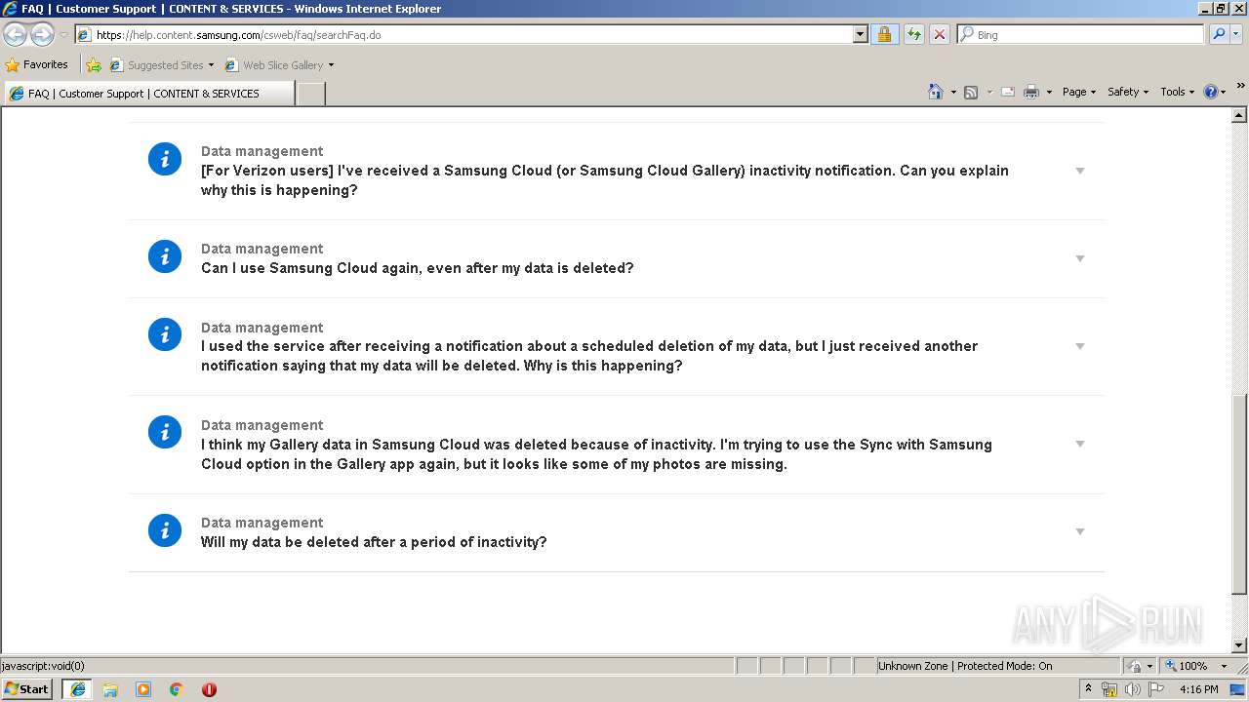Image resolution: width=1249 pixels, height=702 pixels.
Task: Open the Page menu
Action: [x=1079, y=92]
